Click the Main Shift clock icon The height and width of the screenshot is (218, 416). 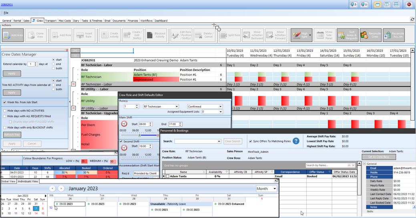tap(124, 124)
